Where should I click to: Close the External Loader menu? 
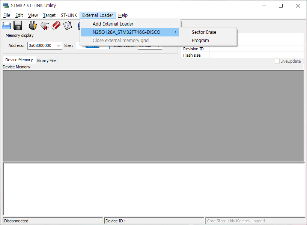pos(98,15)
